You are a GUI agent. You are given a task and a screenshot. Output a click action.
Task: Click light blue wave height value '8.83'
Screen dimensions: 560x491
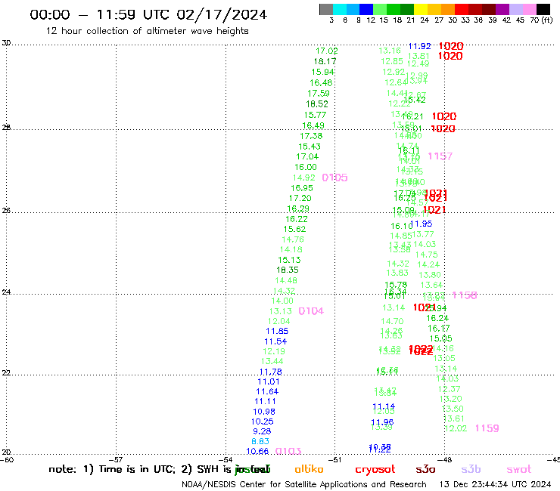click(x=260, y=441)
